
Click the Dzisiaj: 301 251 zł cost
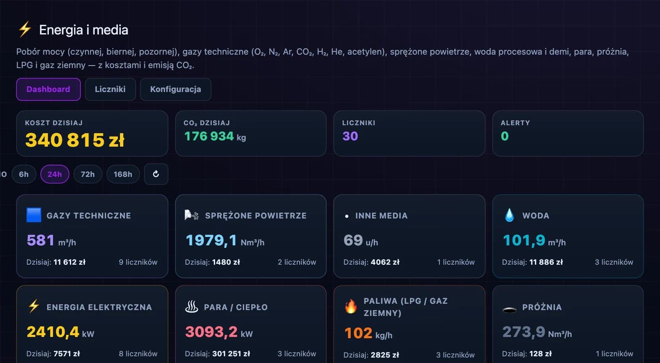pos(218,354)
